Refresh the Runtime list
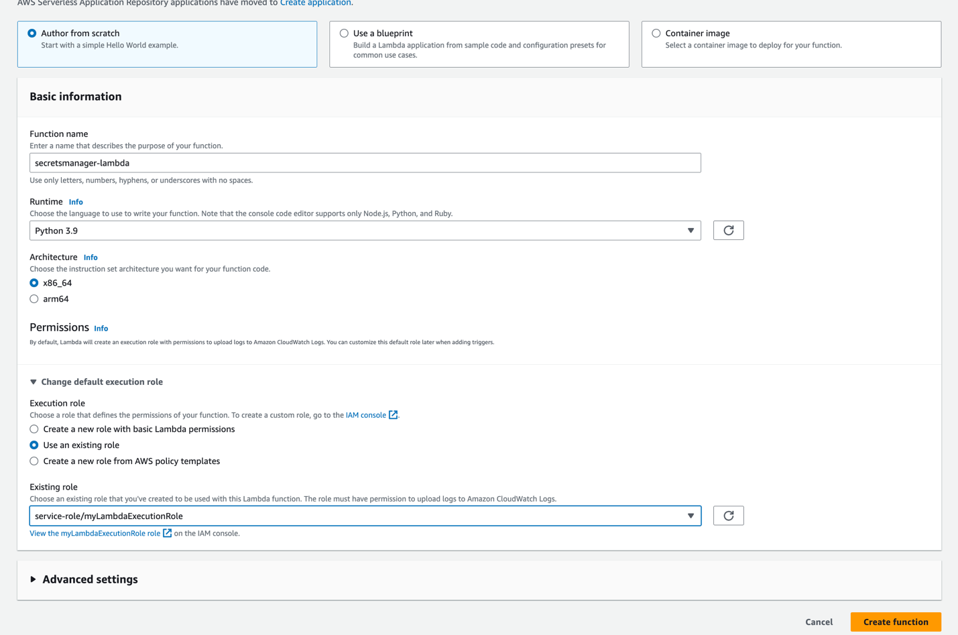The image size is (958, 635). tap(728, 230)
